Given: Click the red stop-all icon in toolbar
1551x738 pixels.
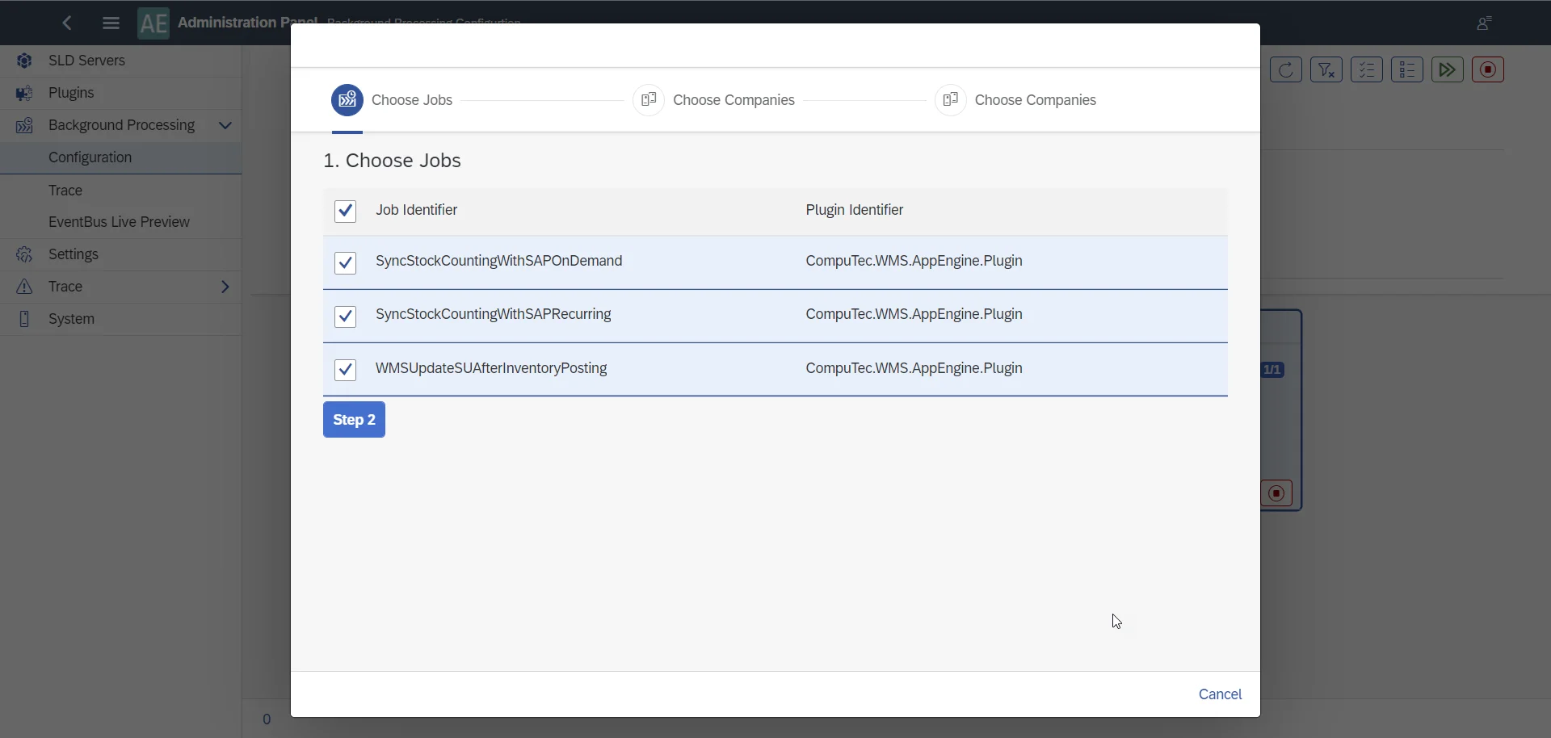Looking at the screenshot, I should (x=1487, y=70).
